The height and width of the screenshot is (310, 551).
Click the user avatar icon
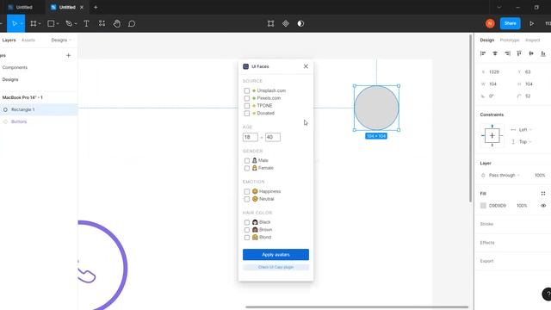(x=490, y=23)
